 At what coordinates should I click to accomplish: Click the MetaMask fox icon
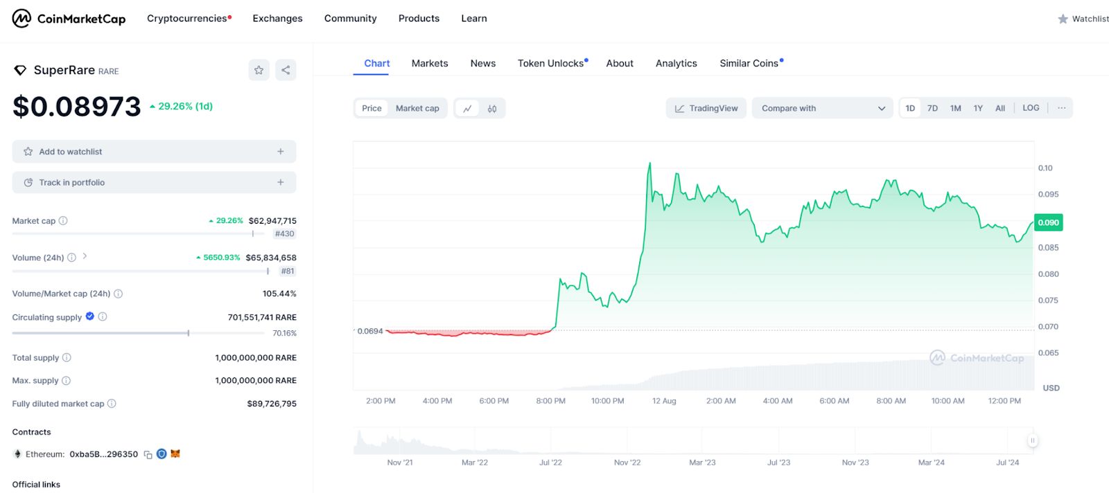pyautogui.click(x=175, y=454)
